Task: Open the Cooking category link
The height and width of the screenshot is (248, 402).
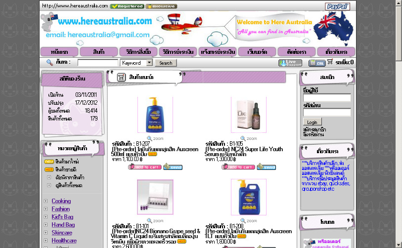Action: point(61,201)
